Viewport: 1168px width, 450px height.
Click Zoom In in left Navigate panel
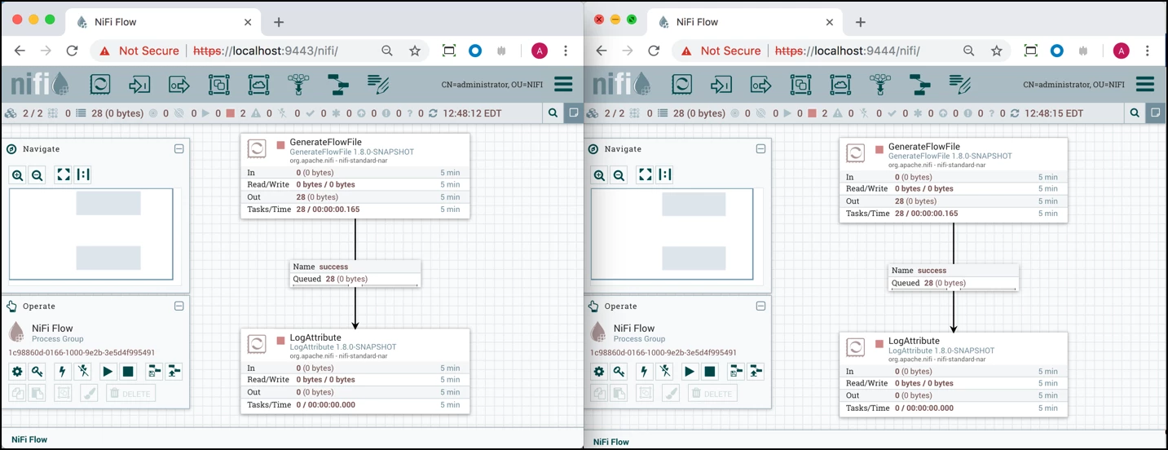(x=18, y=174)
